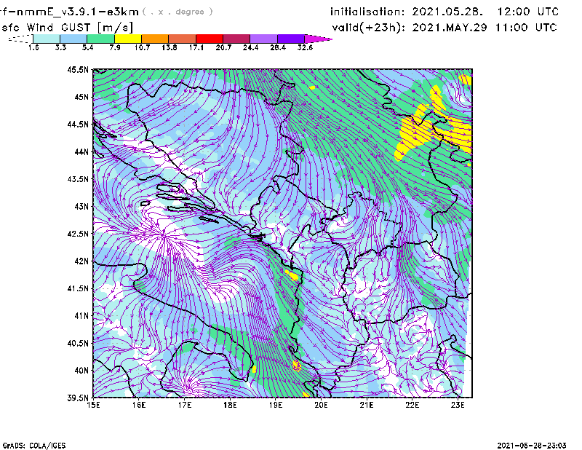
Task: Click legend value 24.4
Action: tap(250, 47)
